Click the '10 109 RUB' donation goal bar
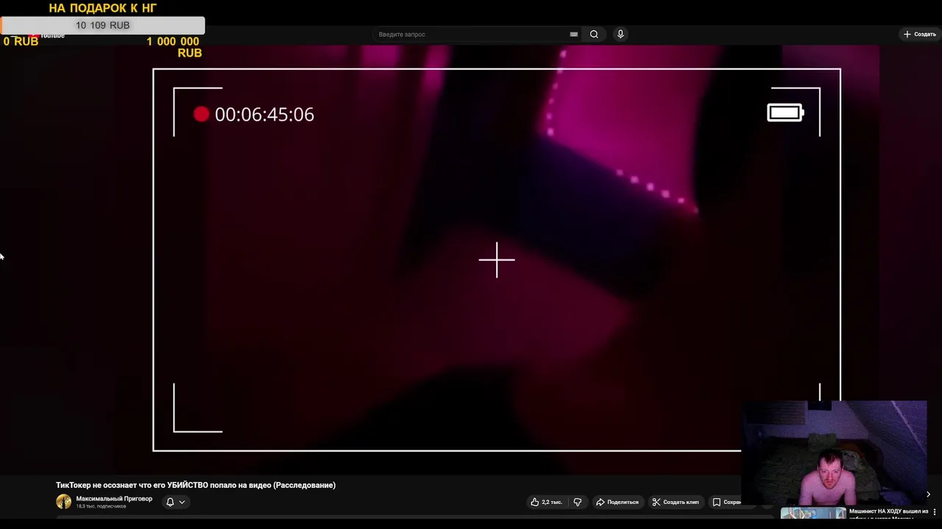Viewport: 942px width, 529px height. [x=102, y=26]
